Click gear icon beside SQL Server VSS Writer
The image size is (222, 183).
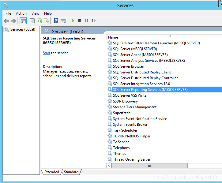coord(110,95)
